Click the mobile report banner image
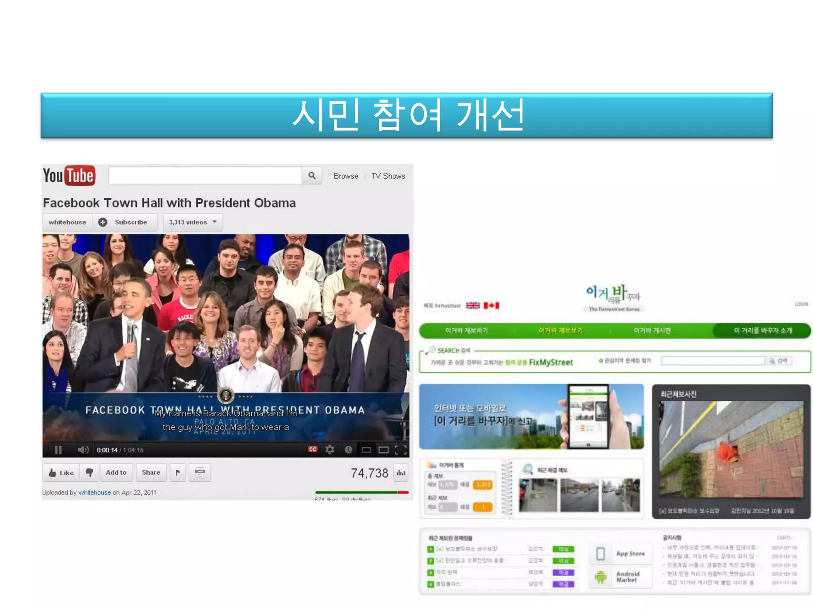This screenshot has width=813, height=609. coord(532,417)
